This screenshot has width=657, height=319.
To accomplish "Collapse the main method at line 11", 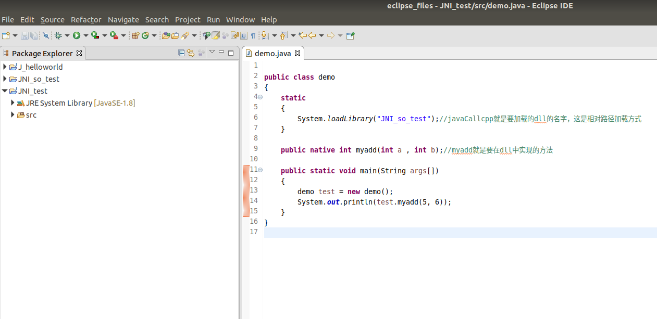I will pyautogui.click(x=259, y=169).
